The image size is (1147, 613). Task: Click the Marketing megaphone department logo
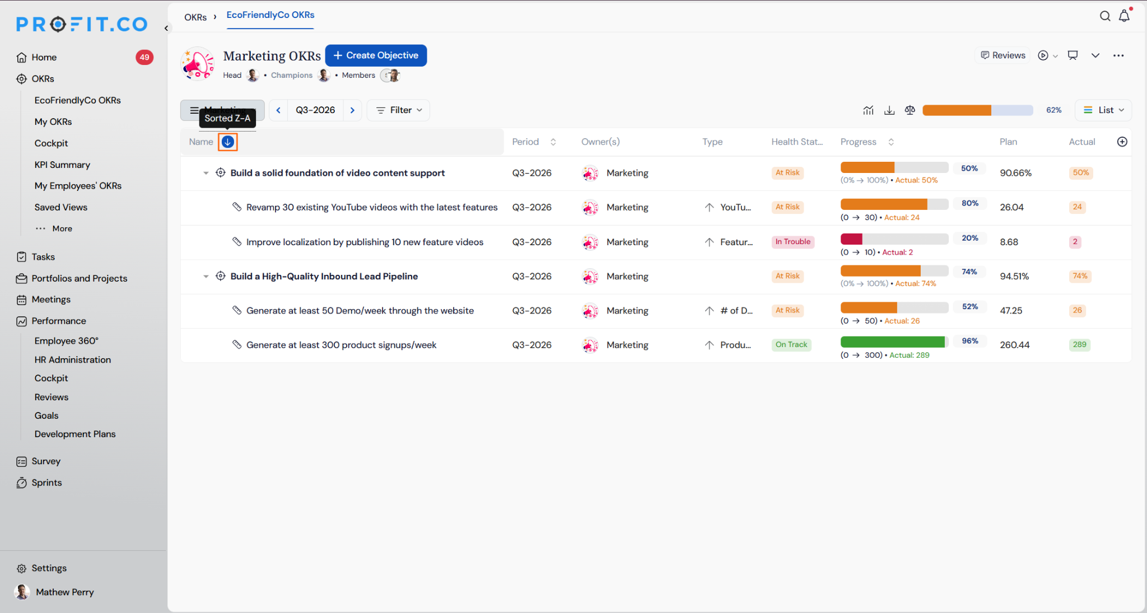198,64
